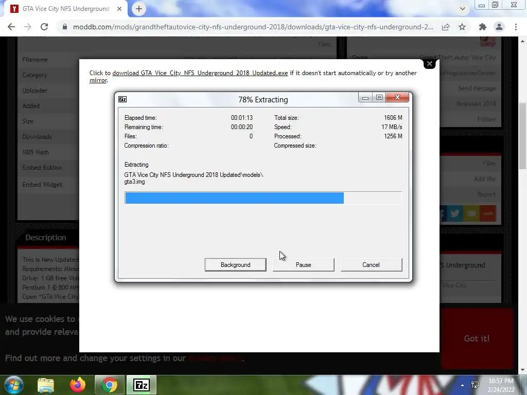Click the 'MD5 Hash' row label
Viewport: 527px width, 395px height.
[x=36, y=152]
